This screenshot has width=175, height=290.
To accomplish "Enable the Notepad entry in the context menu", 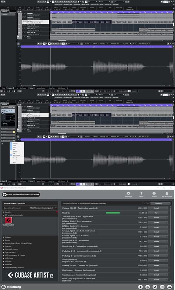I will click(14, 151).
